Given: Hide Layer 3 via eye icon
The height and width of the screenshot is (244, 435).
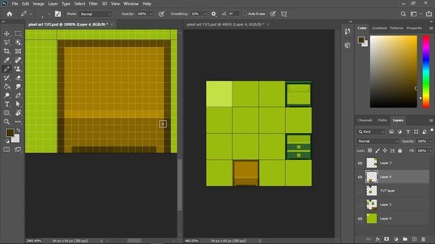Looking at the screenshot, I should point(360,163).
